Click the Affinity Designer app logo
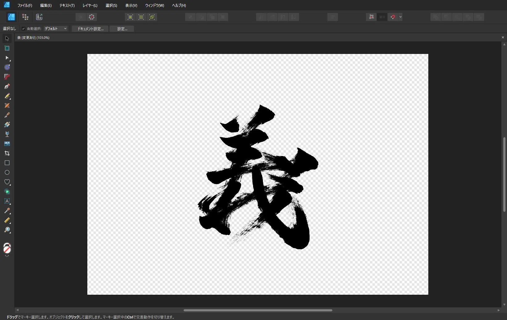This screenshot has width=507, height=320. pos(6,5)
